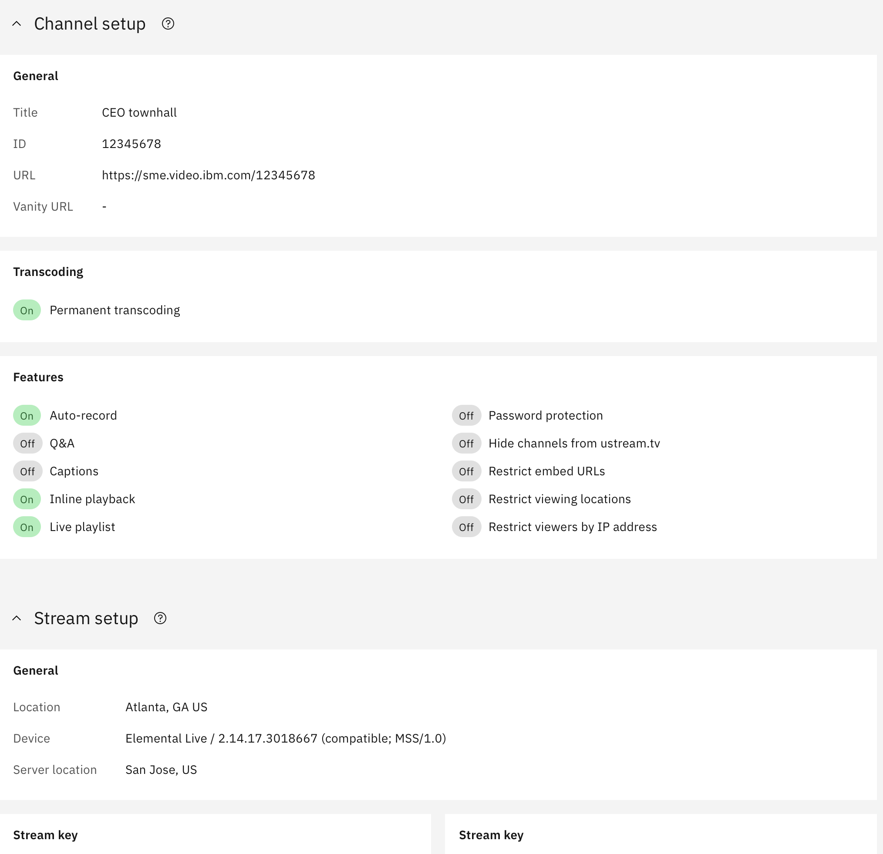Screen dimensions: 883x854
Task: Click the Stream setup heading
Action: click(x=86, y=619)
